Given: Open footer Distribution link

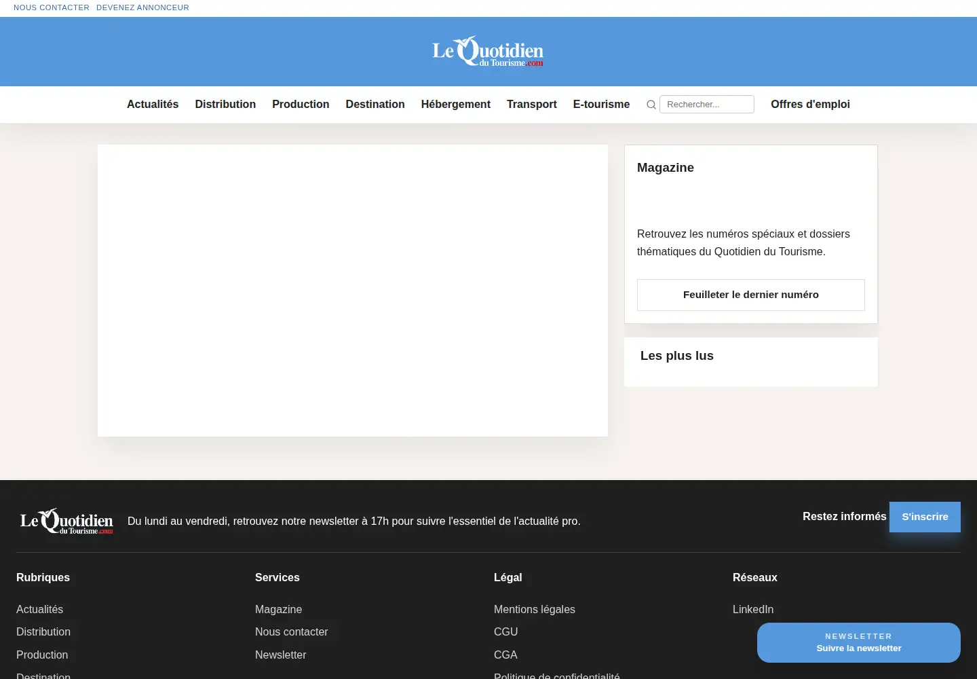Looking at the screenshot, I should coord(43,631).
